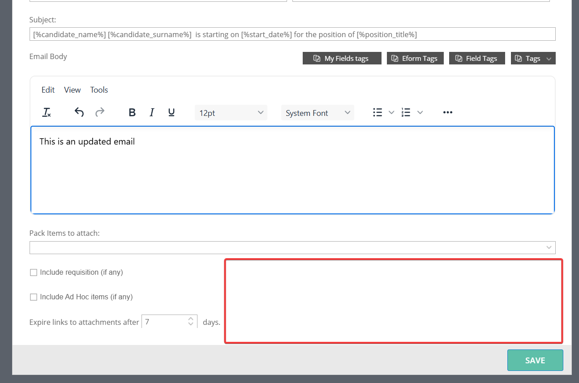579x383 pixels.
Task: Click the Clear formatting icon
Action: click(47, 112)
